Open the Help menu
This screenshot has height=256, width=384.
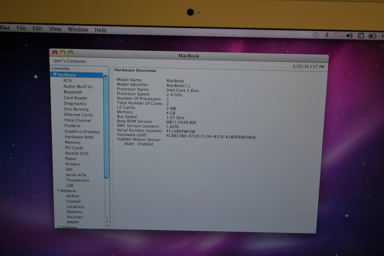(100, 30)
